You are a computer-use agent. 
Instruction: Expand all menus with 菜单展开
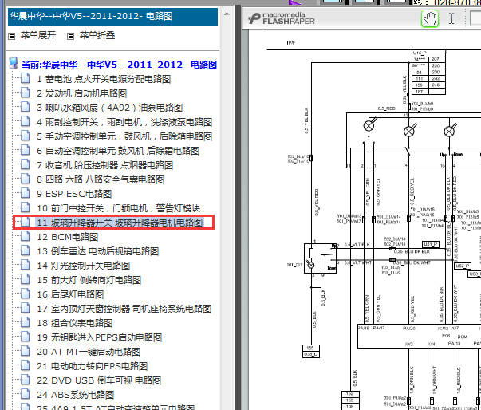click(38, 36)
